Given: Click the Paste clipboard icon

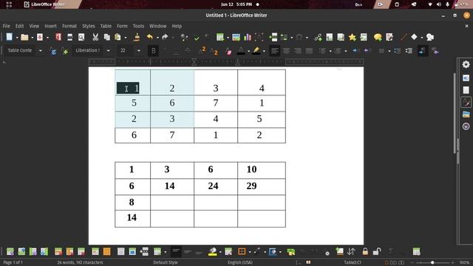Looking at the screenshot, I should [118, 37].
